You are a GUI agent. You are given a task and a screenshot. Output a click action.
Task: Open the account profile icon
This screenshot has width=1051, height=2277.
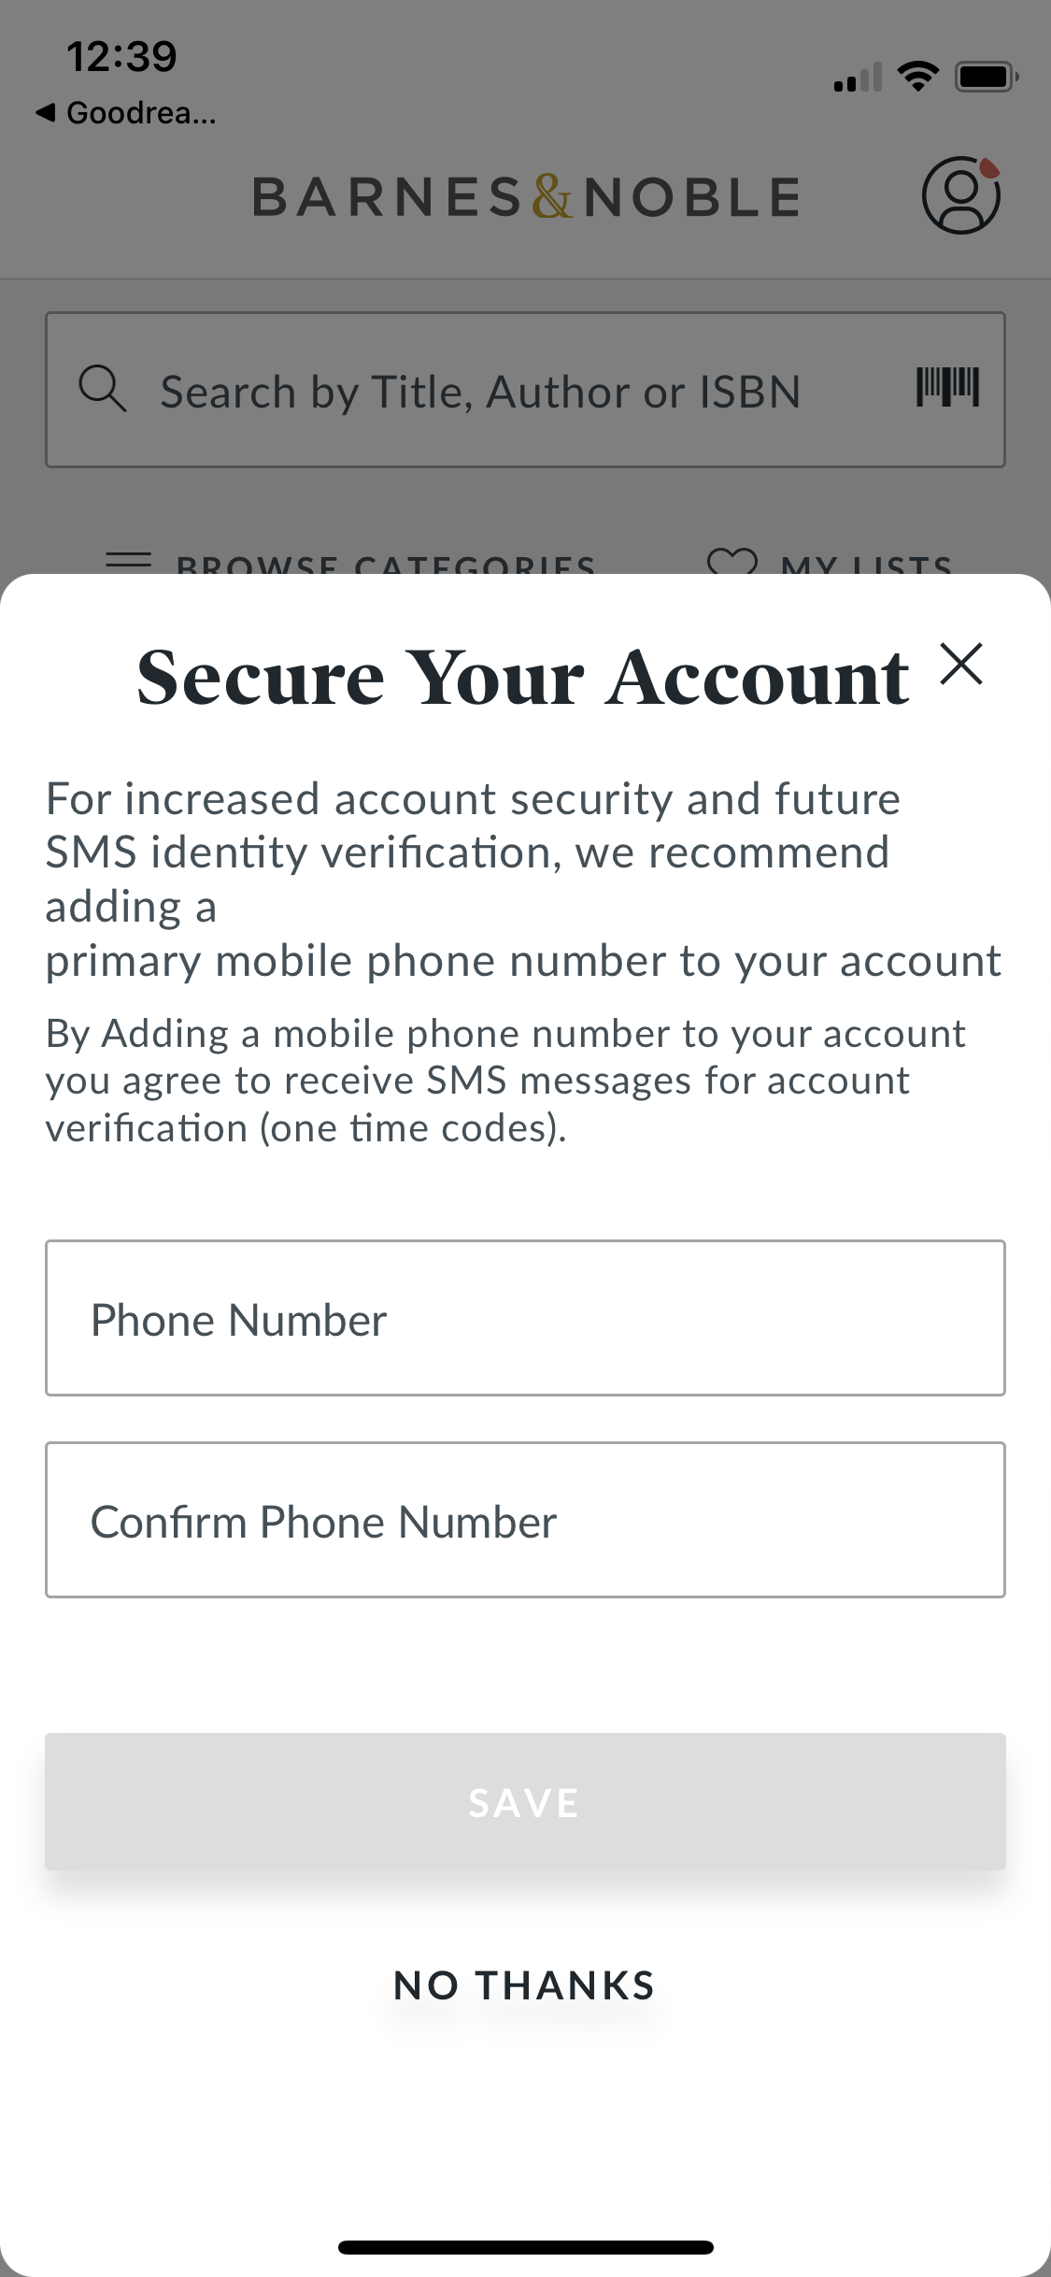(x=960, y=195)
